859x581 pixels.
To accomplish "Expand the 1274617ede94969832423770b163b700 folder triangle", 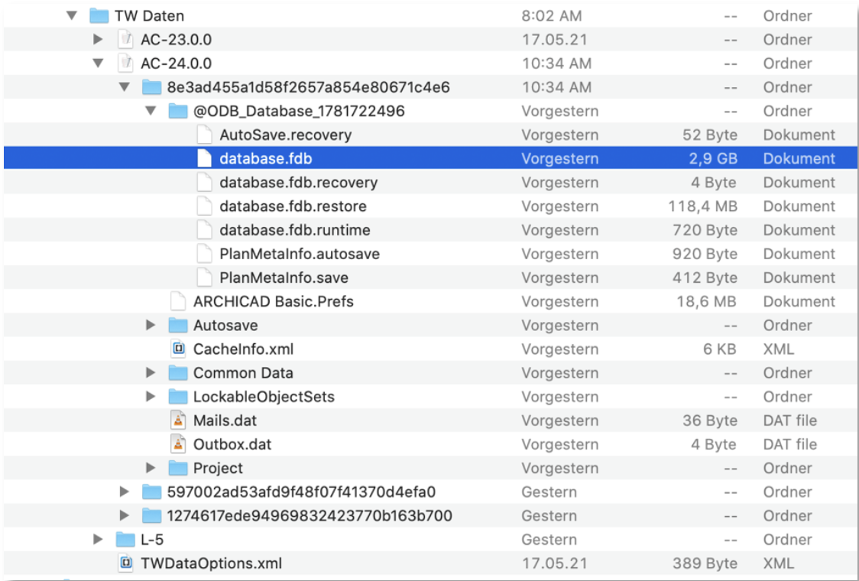I will (x=125, y=516).
